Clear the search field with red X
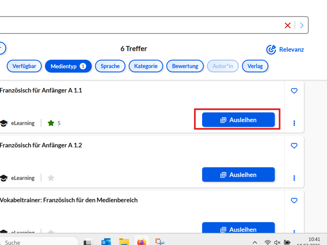 288,25
